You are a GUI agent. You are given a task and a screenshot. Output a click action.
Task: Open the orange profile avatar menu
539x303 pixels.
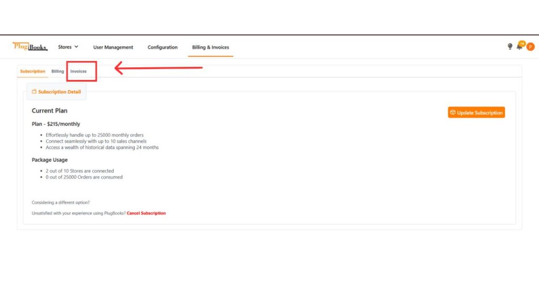click(530, 47)
